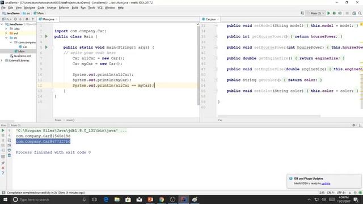
Task: Click the grayed Stop icon in top toolbar
Action: [x=347, y=14]
